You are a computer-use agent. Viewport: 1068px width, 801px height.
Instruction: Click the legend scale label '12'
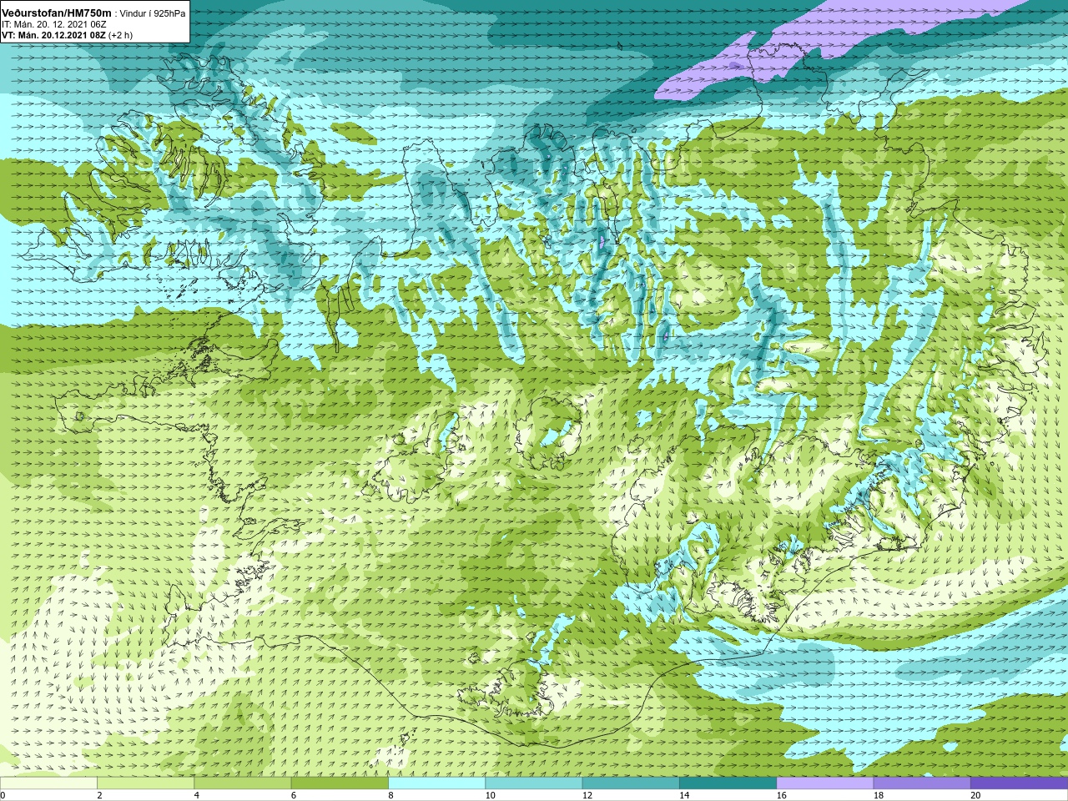tap(587, 795)
